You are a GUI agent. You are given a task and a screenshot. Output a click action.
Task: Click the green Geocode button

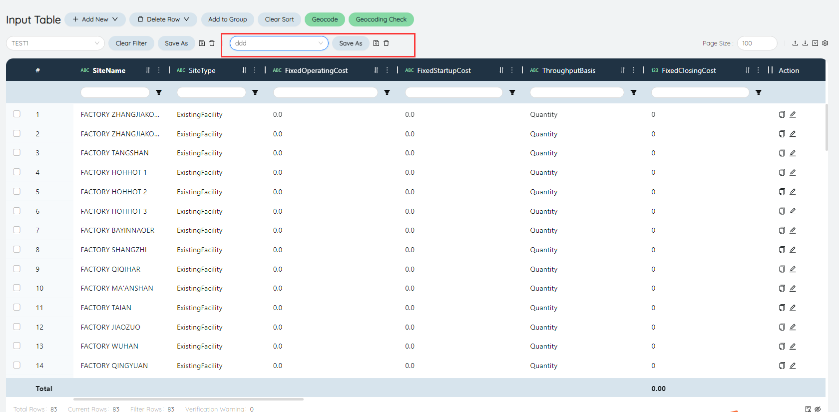click(325, 19)
